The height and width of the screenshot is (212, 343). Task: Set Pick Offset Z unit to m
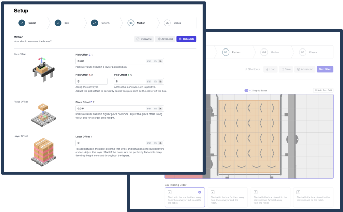(x=155, y=61)
